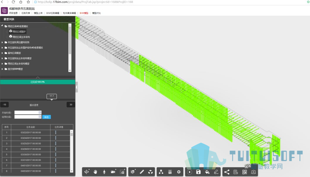Check the 明挖区间围护 model checkbox
The image size is (310, 177).
tap(7, 32)
